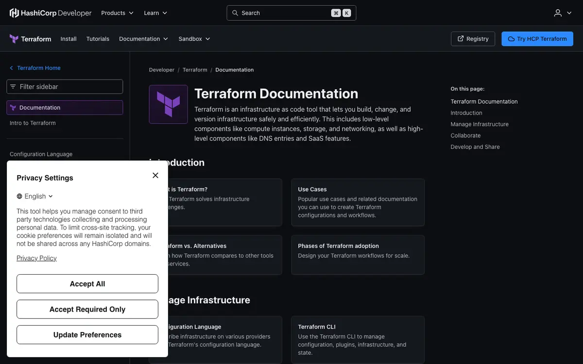Click the K keyboard shortcut badge
Viewport: 583px width, 364px height.
click(x=347, y=13)
